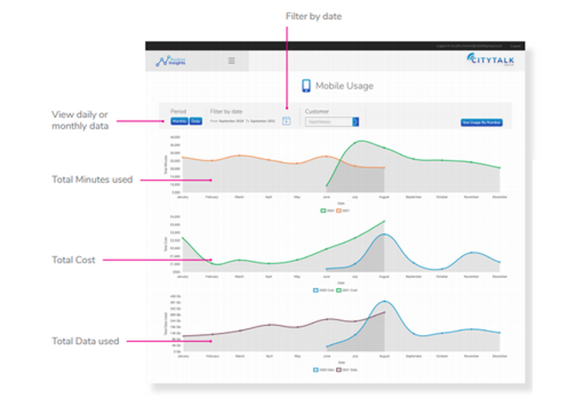
Task: Toggle the 2020 Data legend entry
Action: [x=324, y=370]
